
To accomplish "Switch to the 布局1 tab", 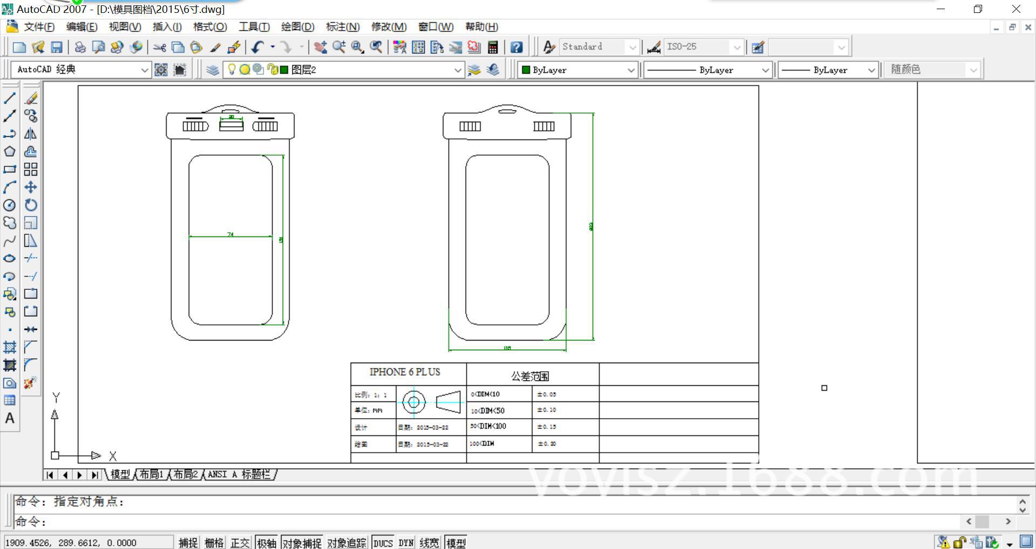I will 151,474.
